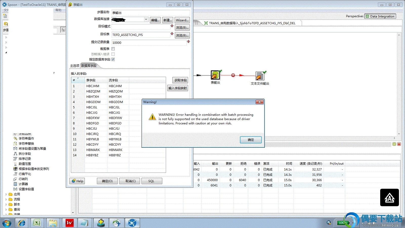Close the transformation tab's X icon
The width and height of the screenshot is (405, 228).
click(x=196, y=23)
